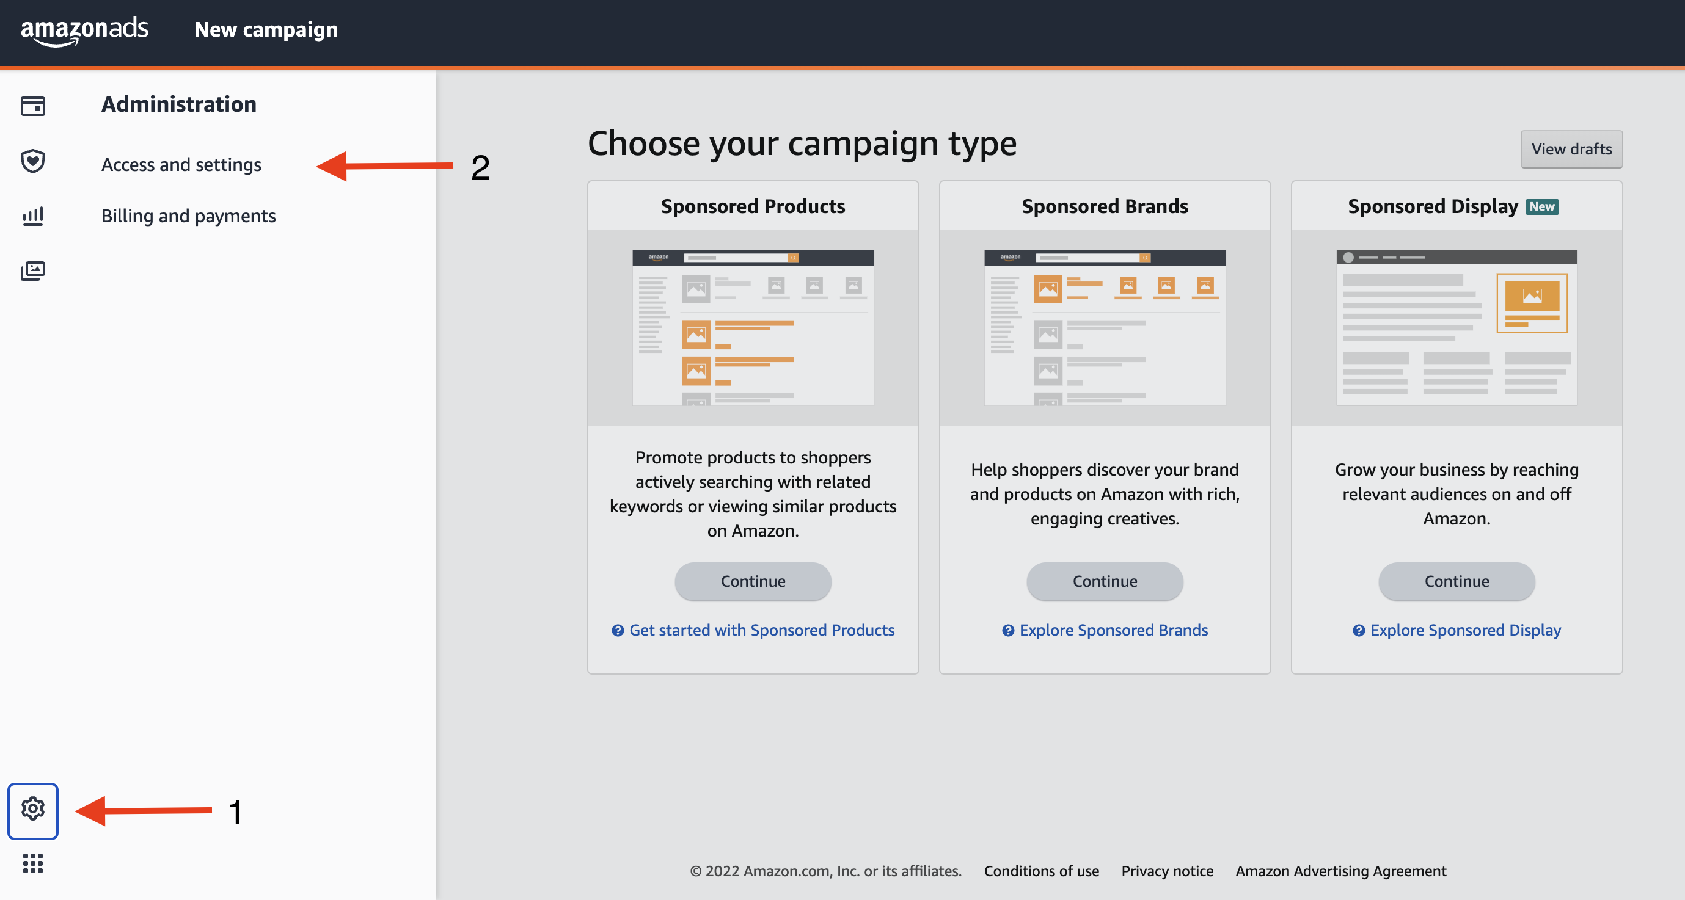Click help icon beside Explore Sponsored Display

click(1359, 631)
